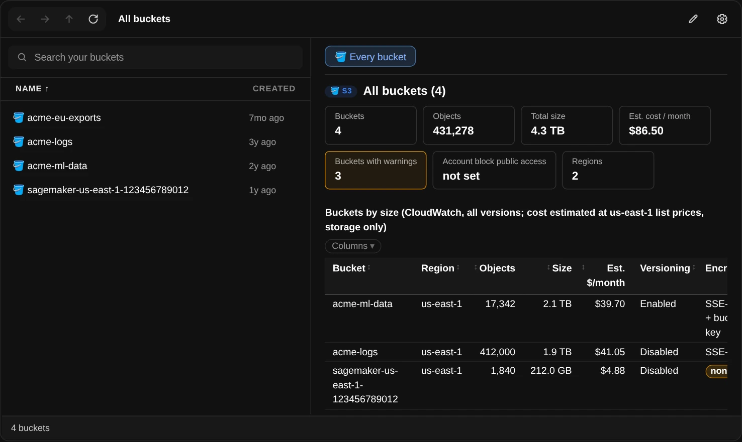This screenshot has width=742, height=442.
Task: Click bucket icon beside acme-ml-data
Action: pos(19,166)
